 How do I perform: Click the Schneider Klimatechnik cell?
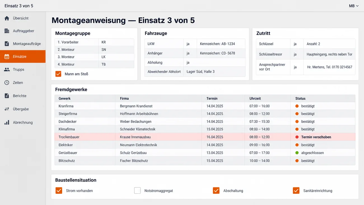[158, 129]
